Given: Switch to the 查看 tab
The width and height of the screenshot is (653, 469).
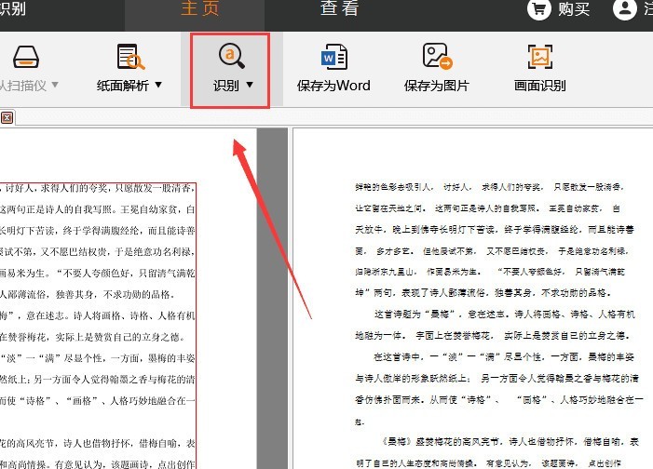Looking at the screenshot, I should pyautogui.click(x=339, y=8).
